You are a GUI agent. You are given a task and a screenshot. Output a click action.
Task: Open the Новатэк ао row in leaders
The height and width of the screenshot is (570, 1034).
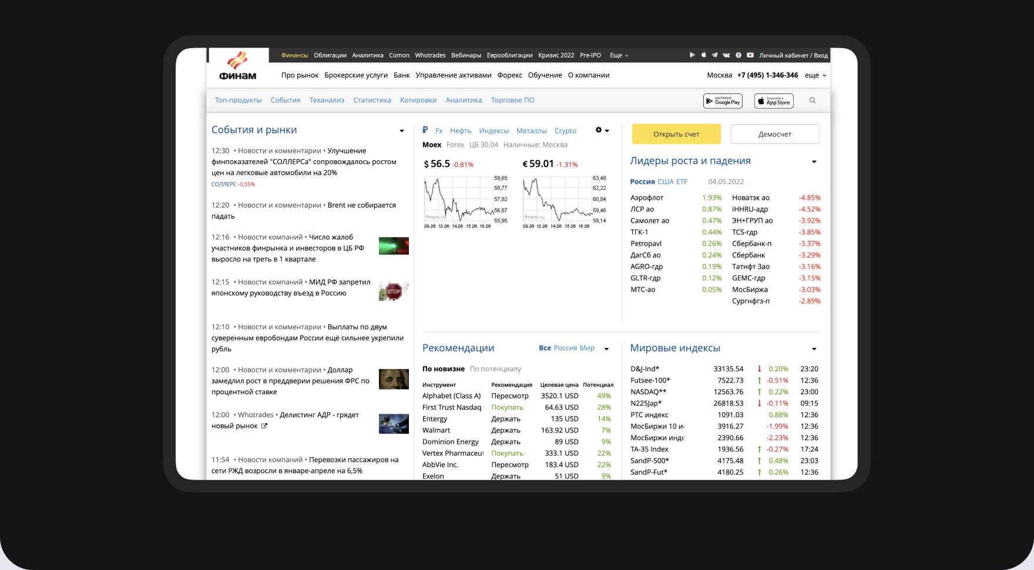pyautogui.click(x=776, y=198)
